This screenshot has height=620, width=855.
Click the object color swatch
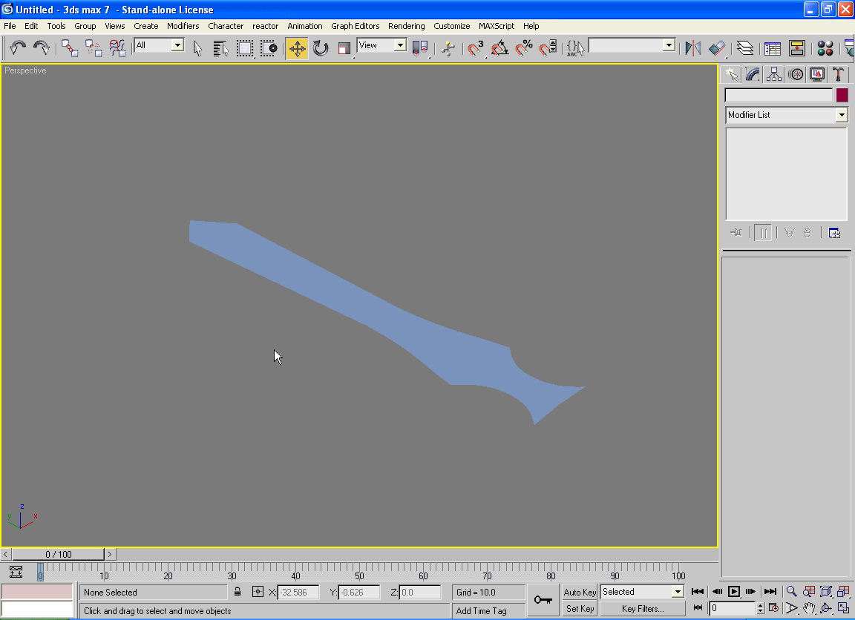[x=842, y=95]
